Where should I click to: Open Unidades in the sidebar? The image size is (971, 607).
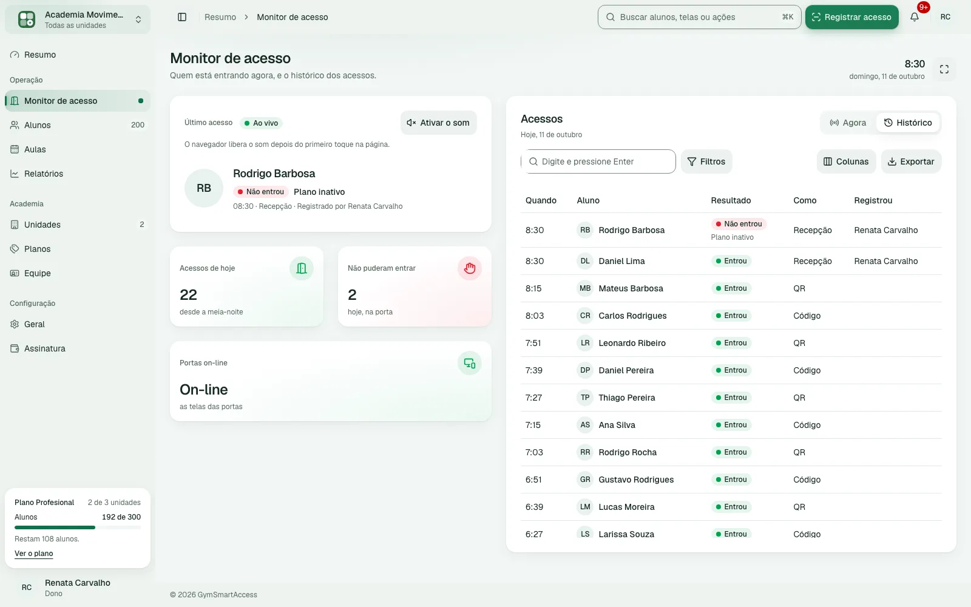click(78, 225)
